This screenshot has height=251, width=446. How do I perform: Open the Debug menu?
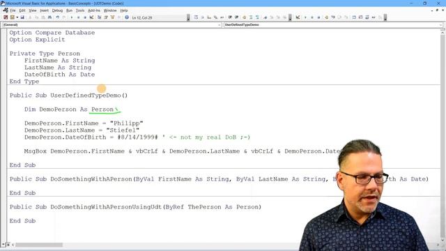pos(57,10)
